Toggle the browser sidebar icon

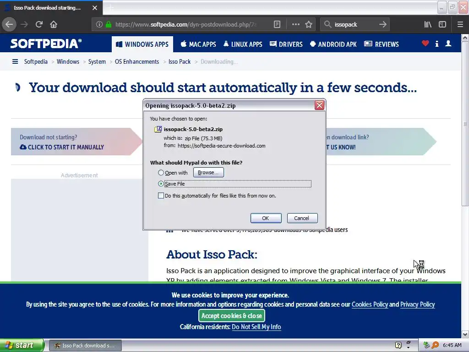442,25
